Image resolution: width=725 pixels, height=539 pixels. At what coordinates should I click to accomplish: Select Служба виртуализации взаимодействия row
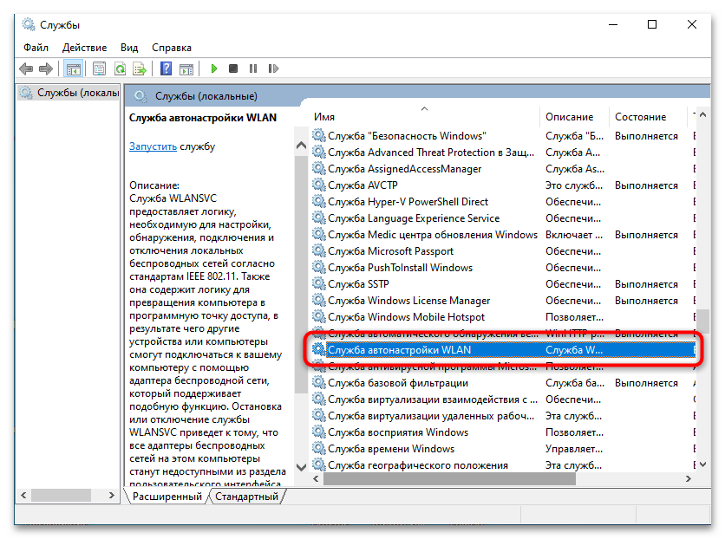coord(503,399)
